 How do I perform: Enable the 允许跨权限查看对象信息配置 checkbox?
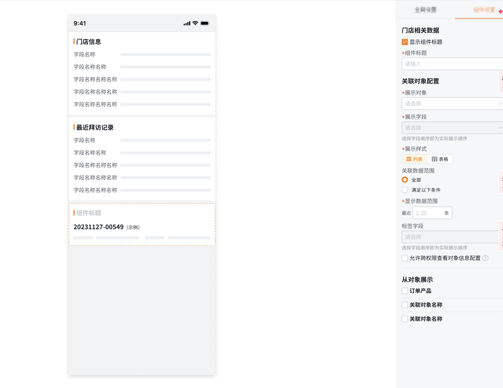pyautogui.click(x=405, y=258)
